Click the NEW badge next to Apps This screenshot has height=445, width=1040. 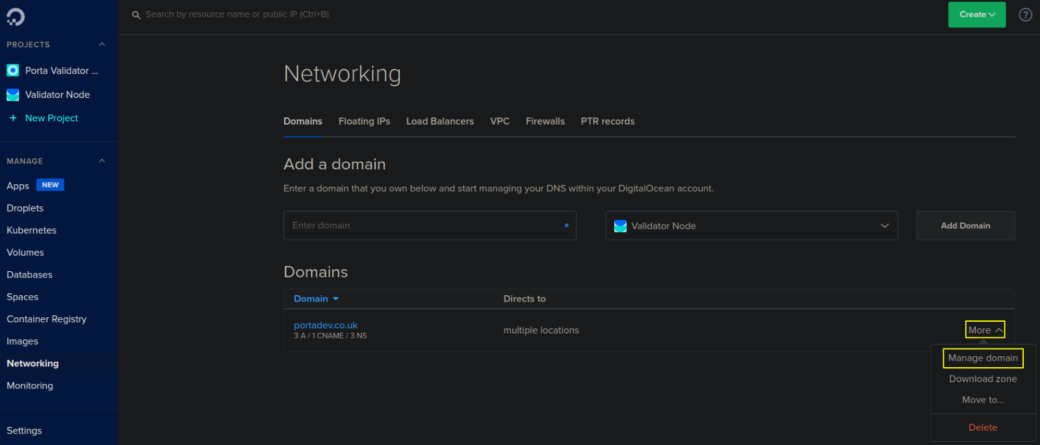click(x=50, y=185)
